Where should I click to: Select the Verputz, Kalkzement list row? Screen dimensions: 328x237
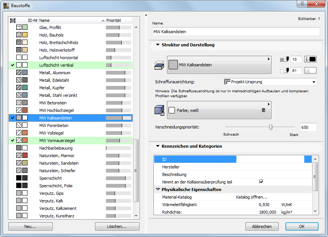click(x=71, y=208)
